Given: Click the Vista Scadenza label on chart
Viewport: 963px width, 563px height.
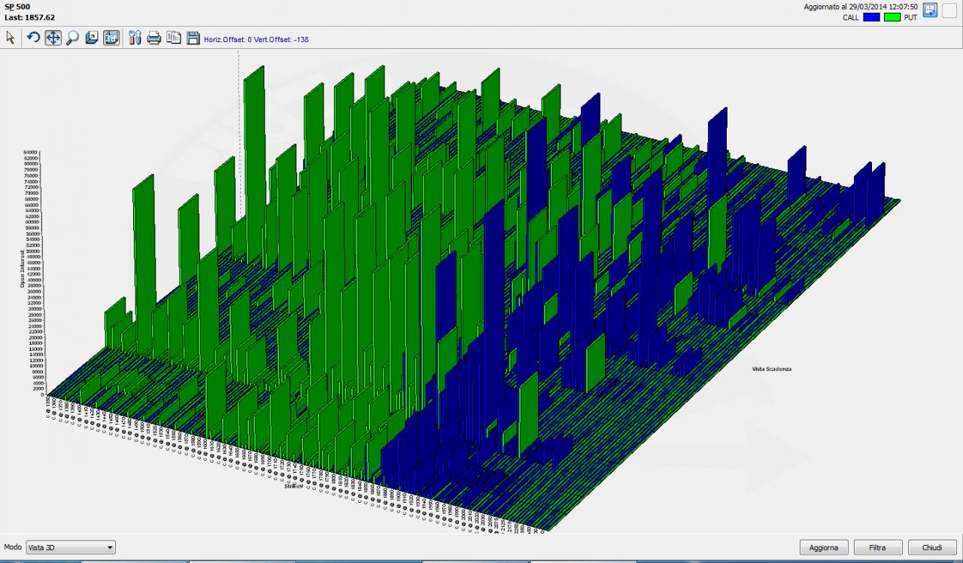Looking at the screenshot, I should pos(771,369).
